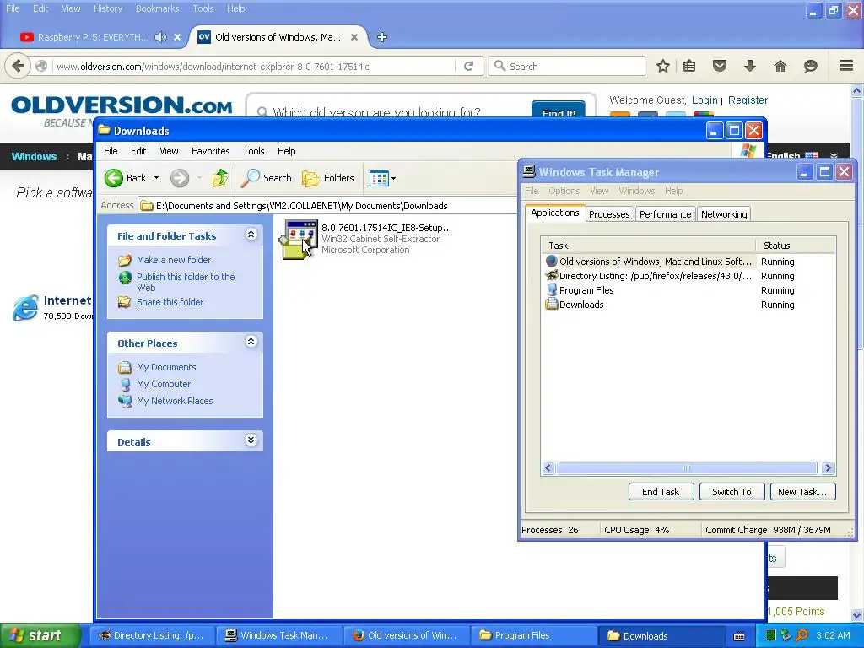Go to Firefox home page icon
864x648 pixels.
[x=780, y=66]
